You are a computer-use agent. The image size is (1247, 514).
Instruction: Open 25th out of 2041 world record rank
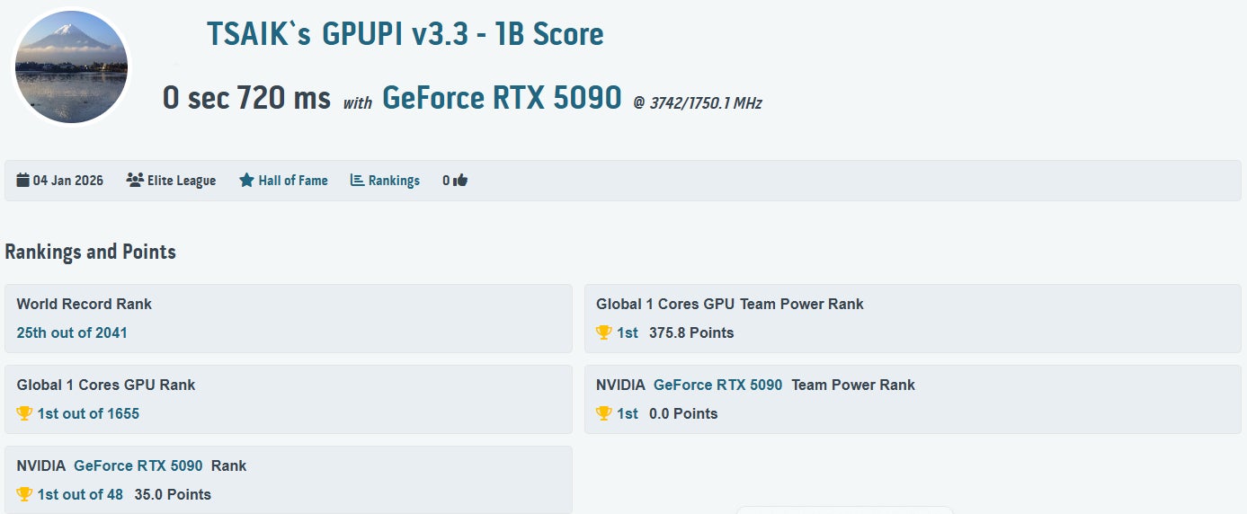coord(72,332)
